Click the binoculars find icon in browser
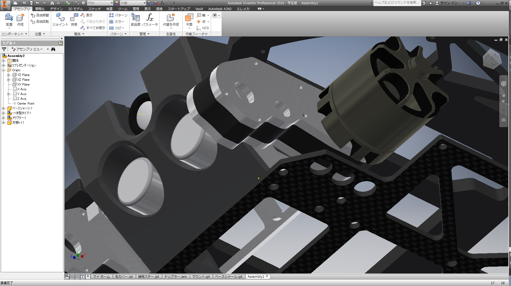 tap(53, 49)
